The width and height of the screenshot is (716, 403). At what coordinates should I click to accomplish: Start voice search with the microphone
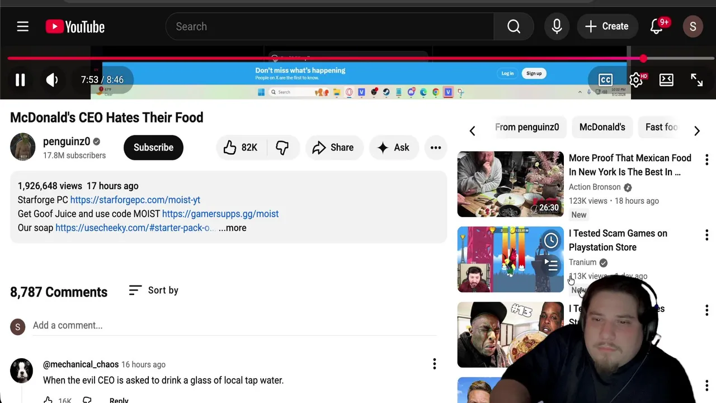pos(557,26)
